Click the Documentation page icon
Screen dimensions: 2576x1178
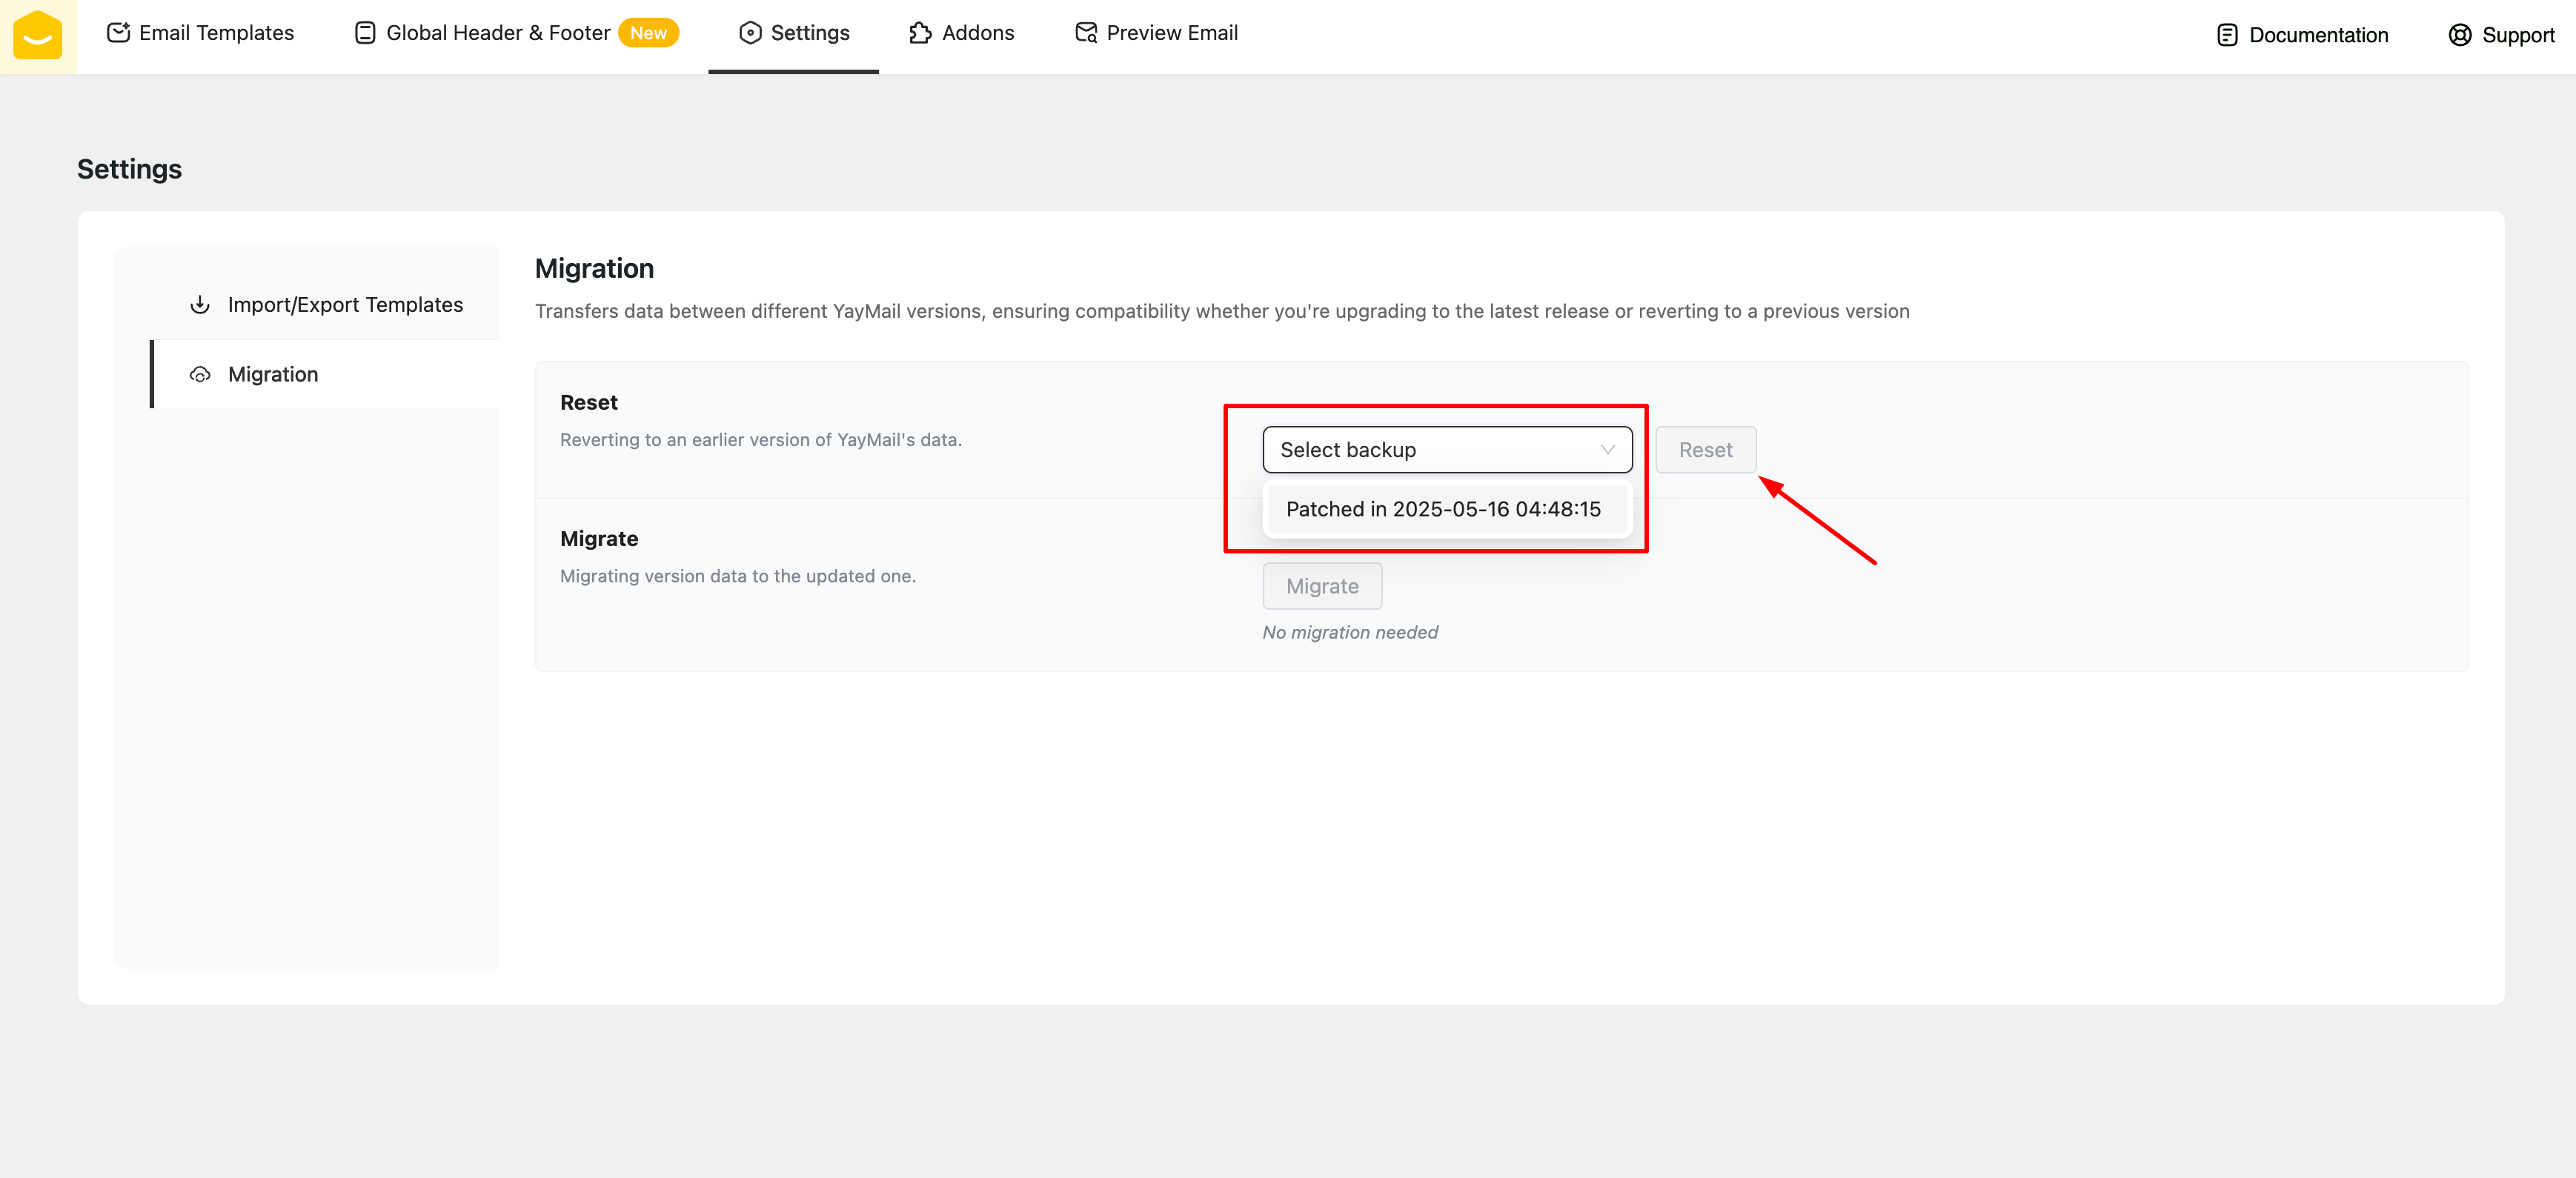point(2227,35)
